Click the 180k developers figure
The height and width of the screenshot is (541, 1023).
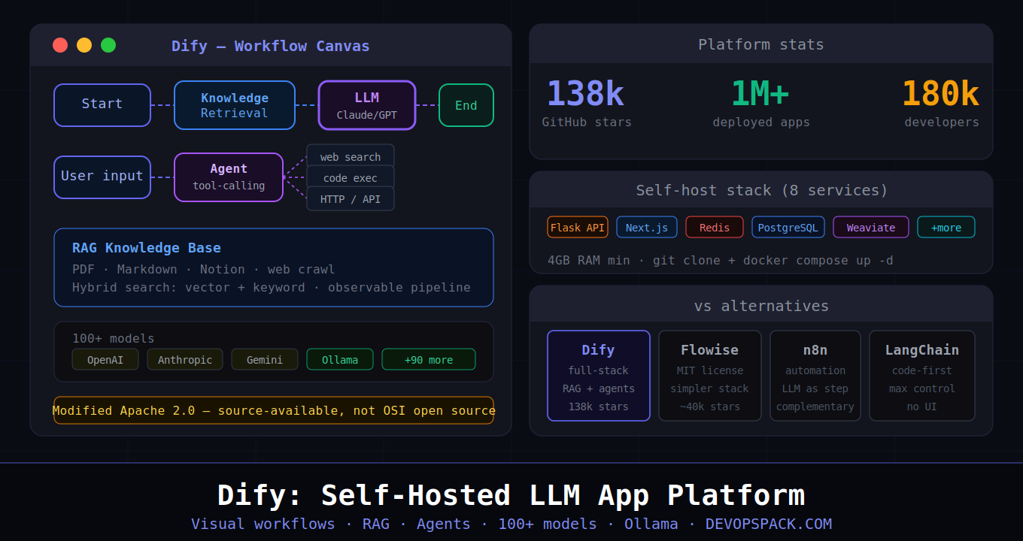click(940, 94)
